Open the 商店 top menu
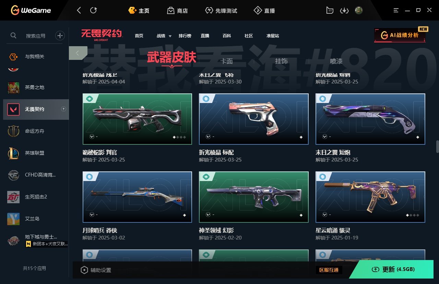 [177, 11]
